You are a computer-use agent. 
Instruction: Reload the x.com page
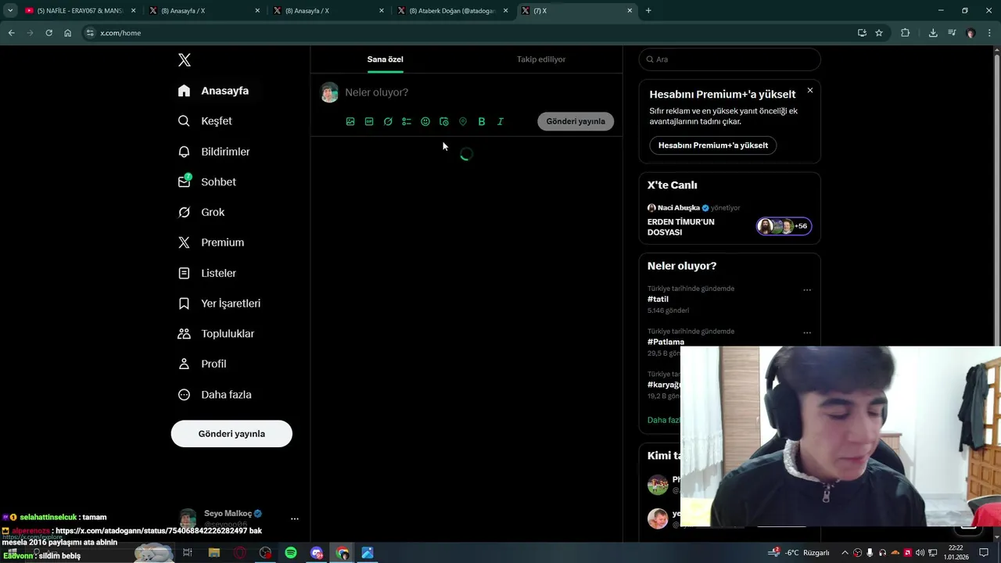point(48,33)
